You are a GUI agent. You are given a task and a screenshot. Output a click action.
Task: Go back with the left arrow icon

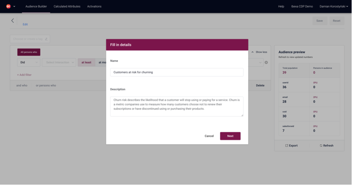coord(13,21)
